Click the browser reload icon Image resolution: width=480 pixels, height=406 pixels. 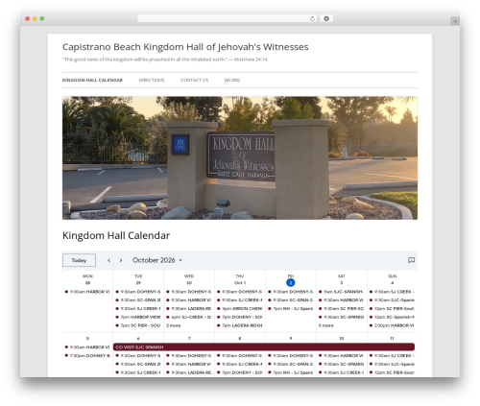pyautogui.click(x=312, y=18)
